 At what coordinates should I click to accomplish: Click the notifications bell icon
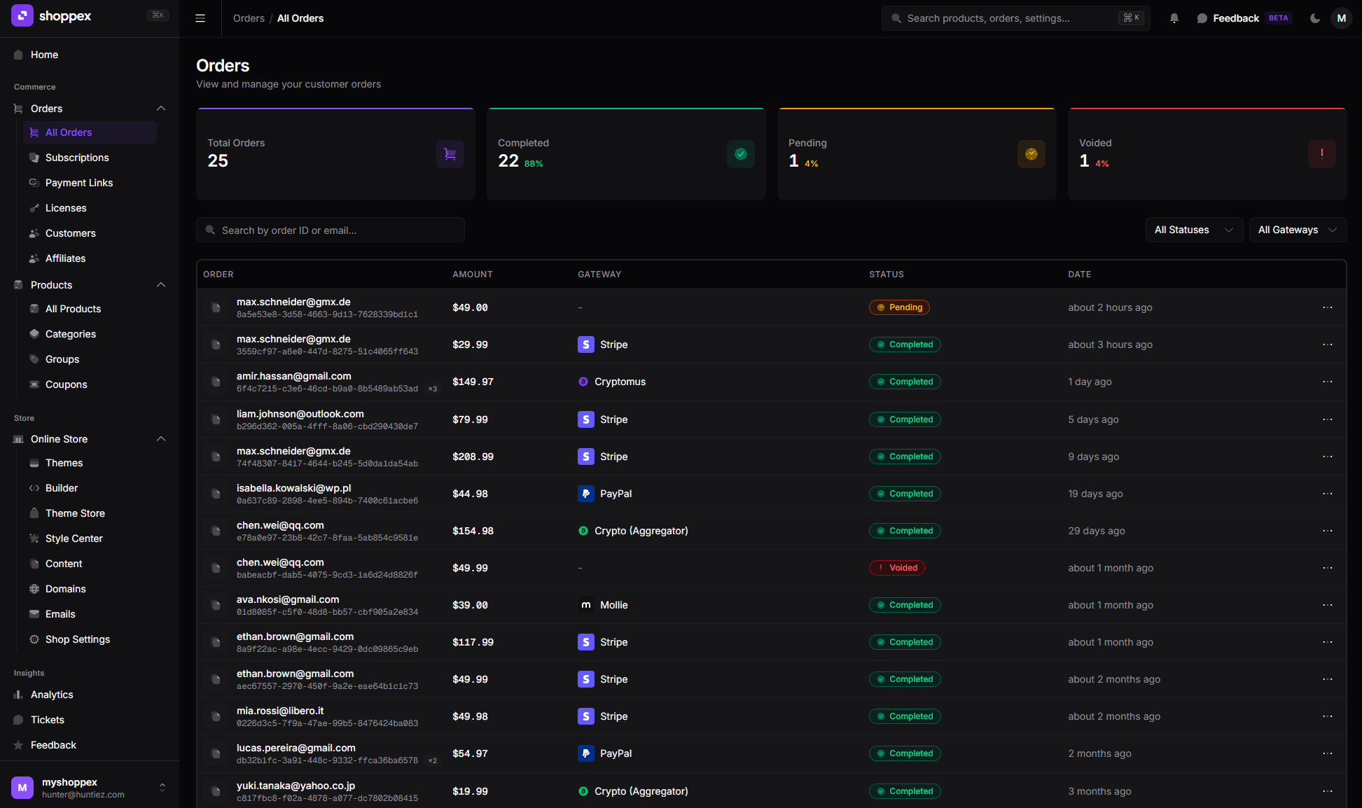point(1174,18)
